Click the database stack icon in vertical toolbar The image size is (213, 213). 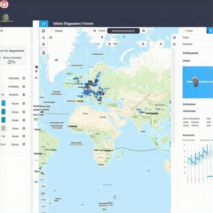[44, 53]
